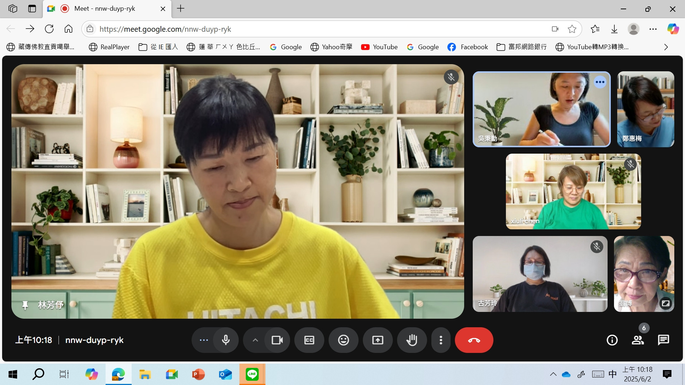685x385 pixels.
Task: Raise hand using the hand icon
Action: click(412, 340)
